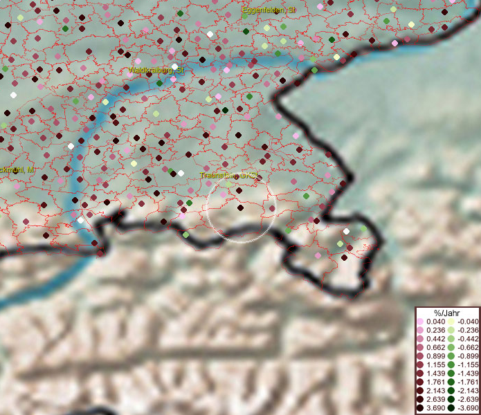
Task: Click the 1.761 value in legend
Action: click(x=435, y=382)
